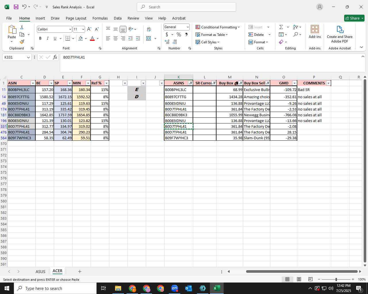Add a new sheet with plus button
368x294 pixels.
(x=80, y=271)
